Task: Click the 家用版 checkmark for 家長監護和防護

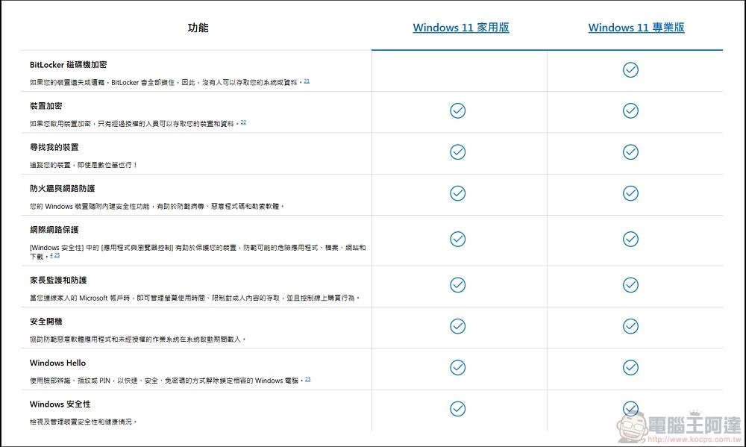Action: (x=457, y=284)
